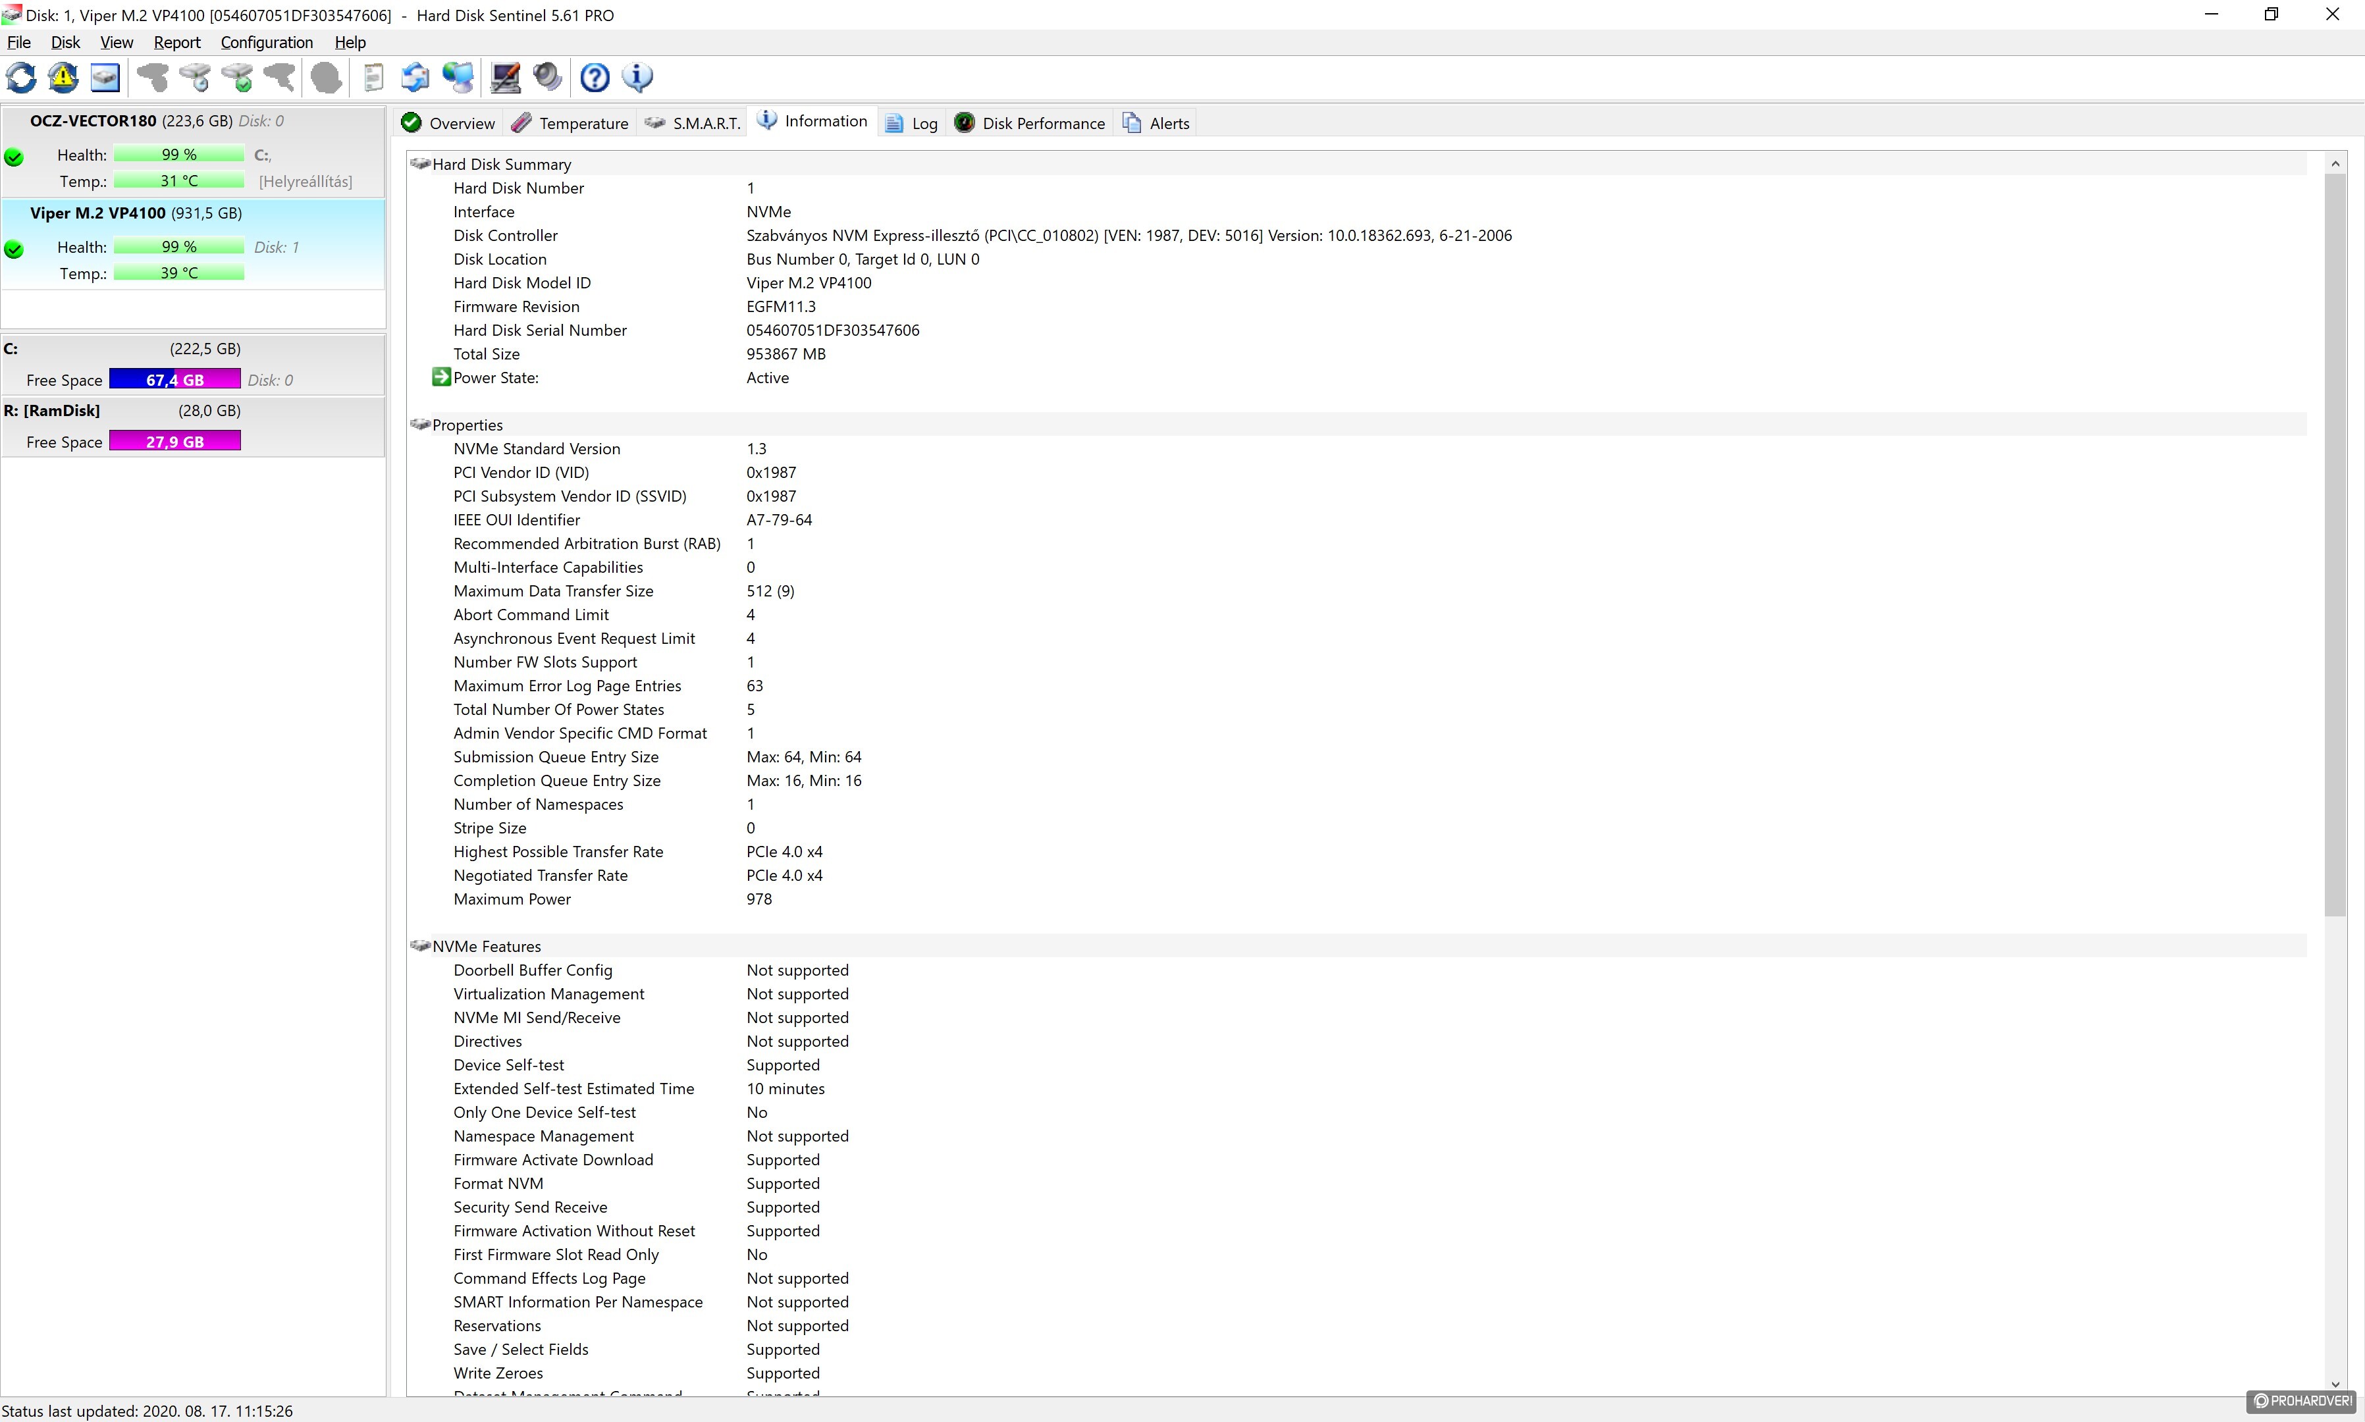
Task: Click the green arrow icon beside Power State
Action: tap(440, 377)
